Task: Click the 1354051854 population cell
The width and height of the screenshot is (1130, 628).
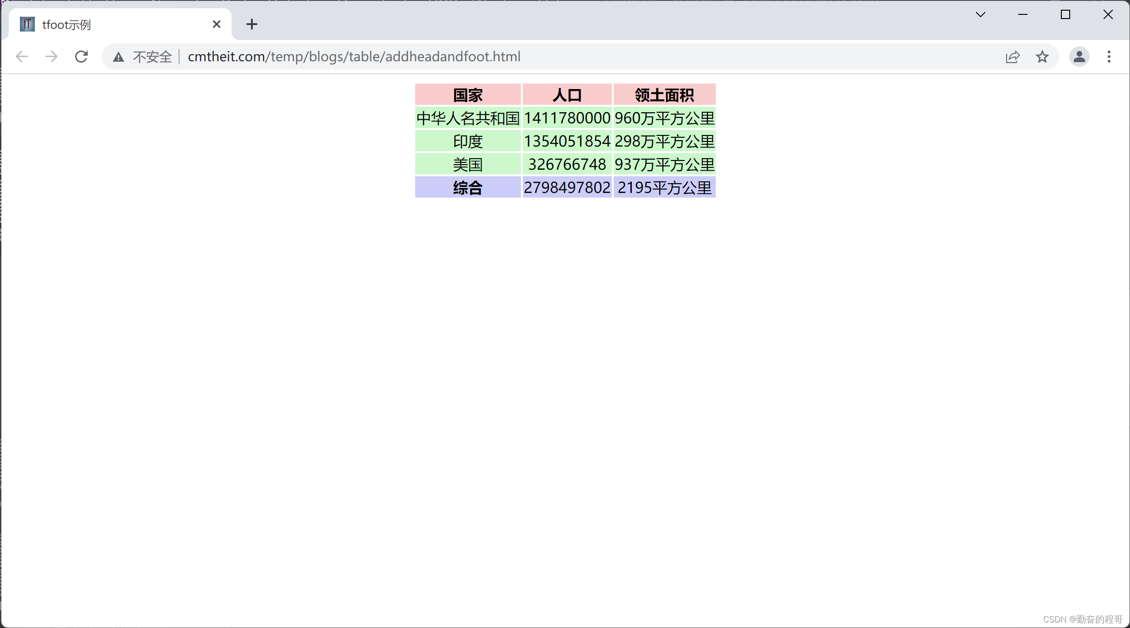Action: 567,141
